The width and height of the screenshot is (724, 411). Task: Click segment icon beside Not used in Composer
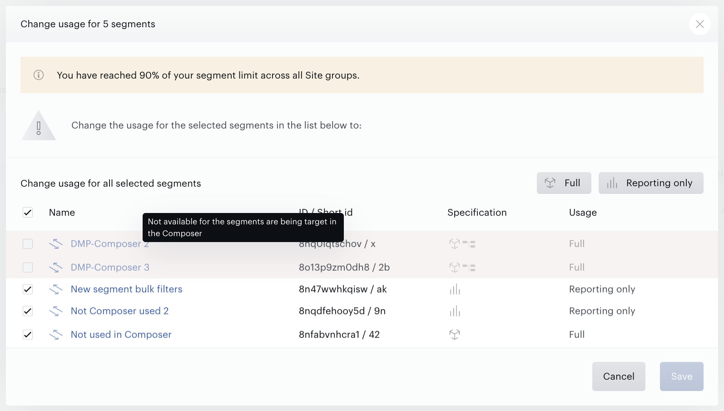tap(56, 335)
